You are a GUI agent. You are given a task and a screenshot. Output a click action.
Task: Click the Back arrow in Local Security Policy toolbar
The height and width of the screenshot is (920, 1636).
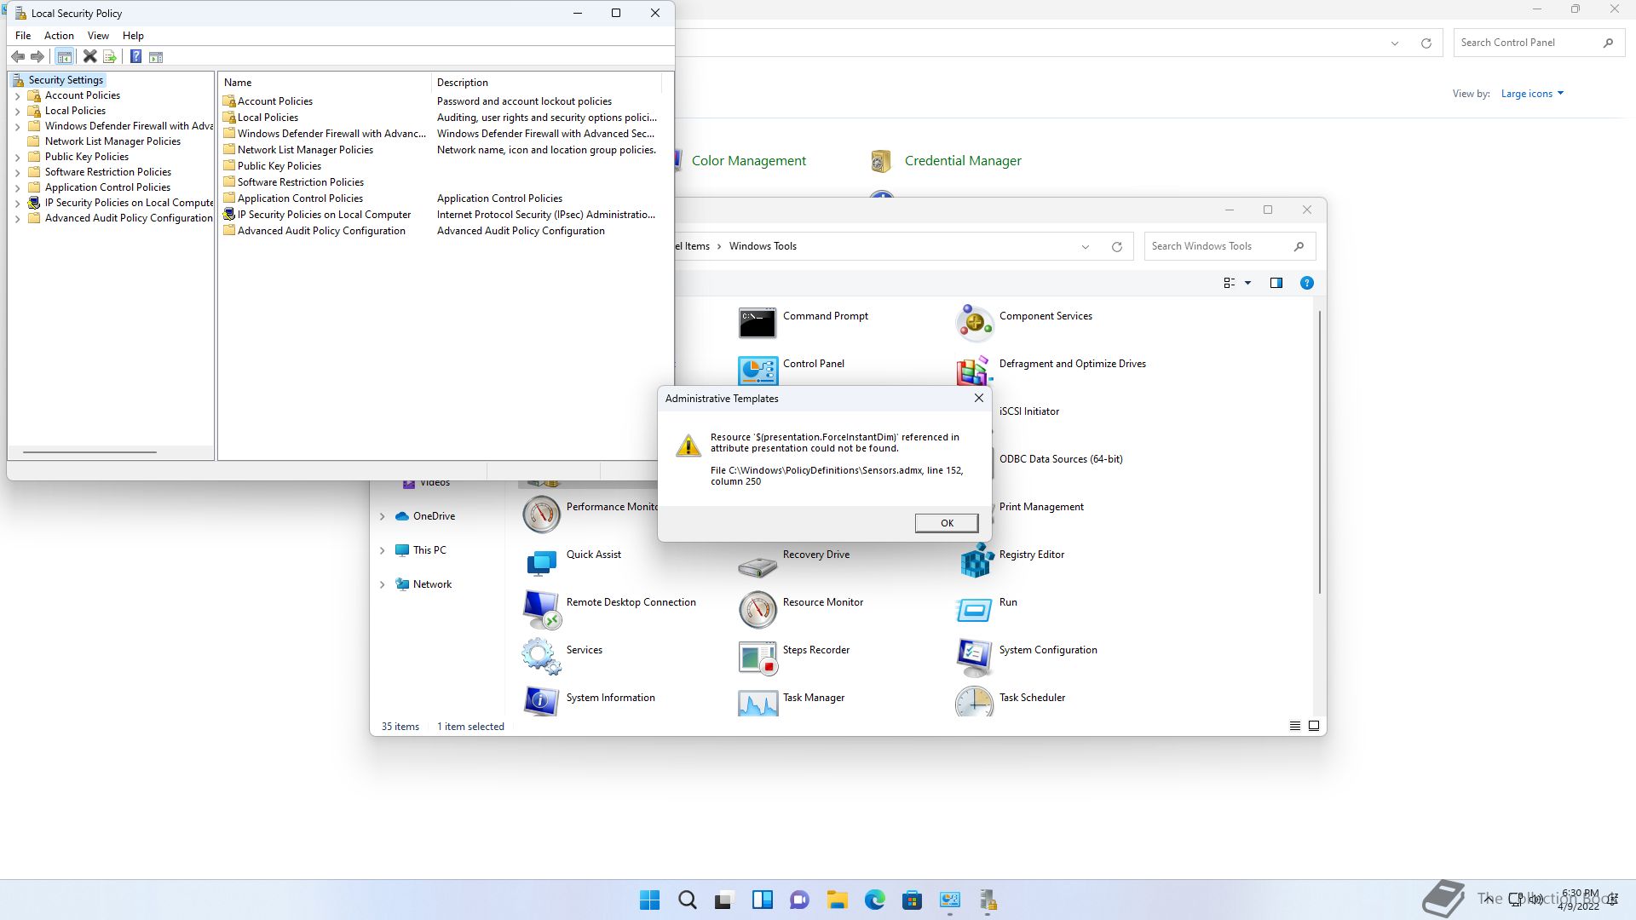tap(18, 57)
